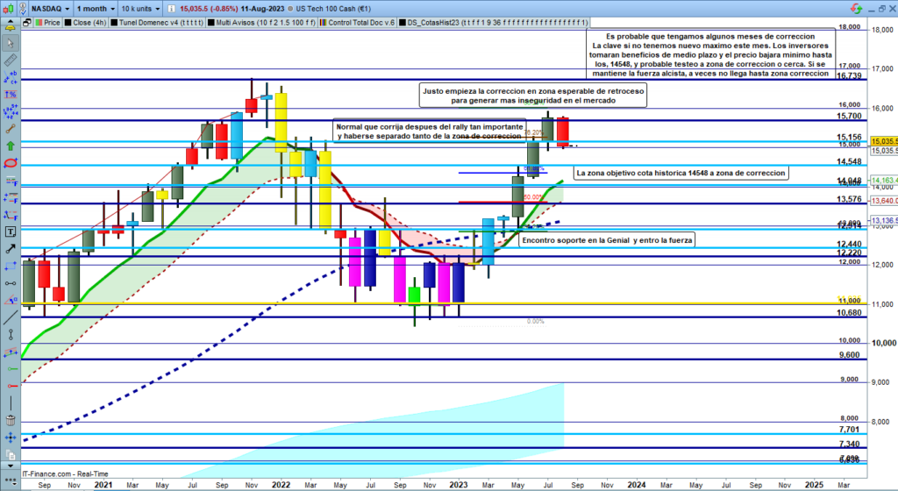Click the trash can delete icon
The height and width of the screenshot is (491, 898).
pos(9,420)
